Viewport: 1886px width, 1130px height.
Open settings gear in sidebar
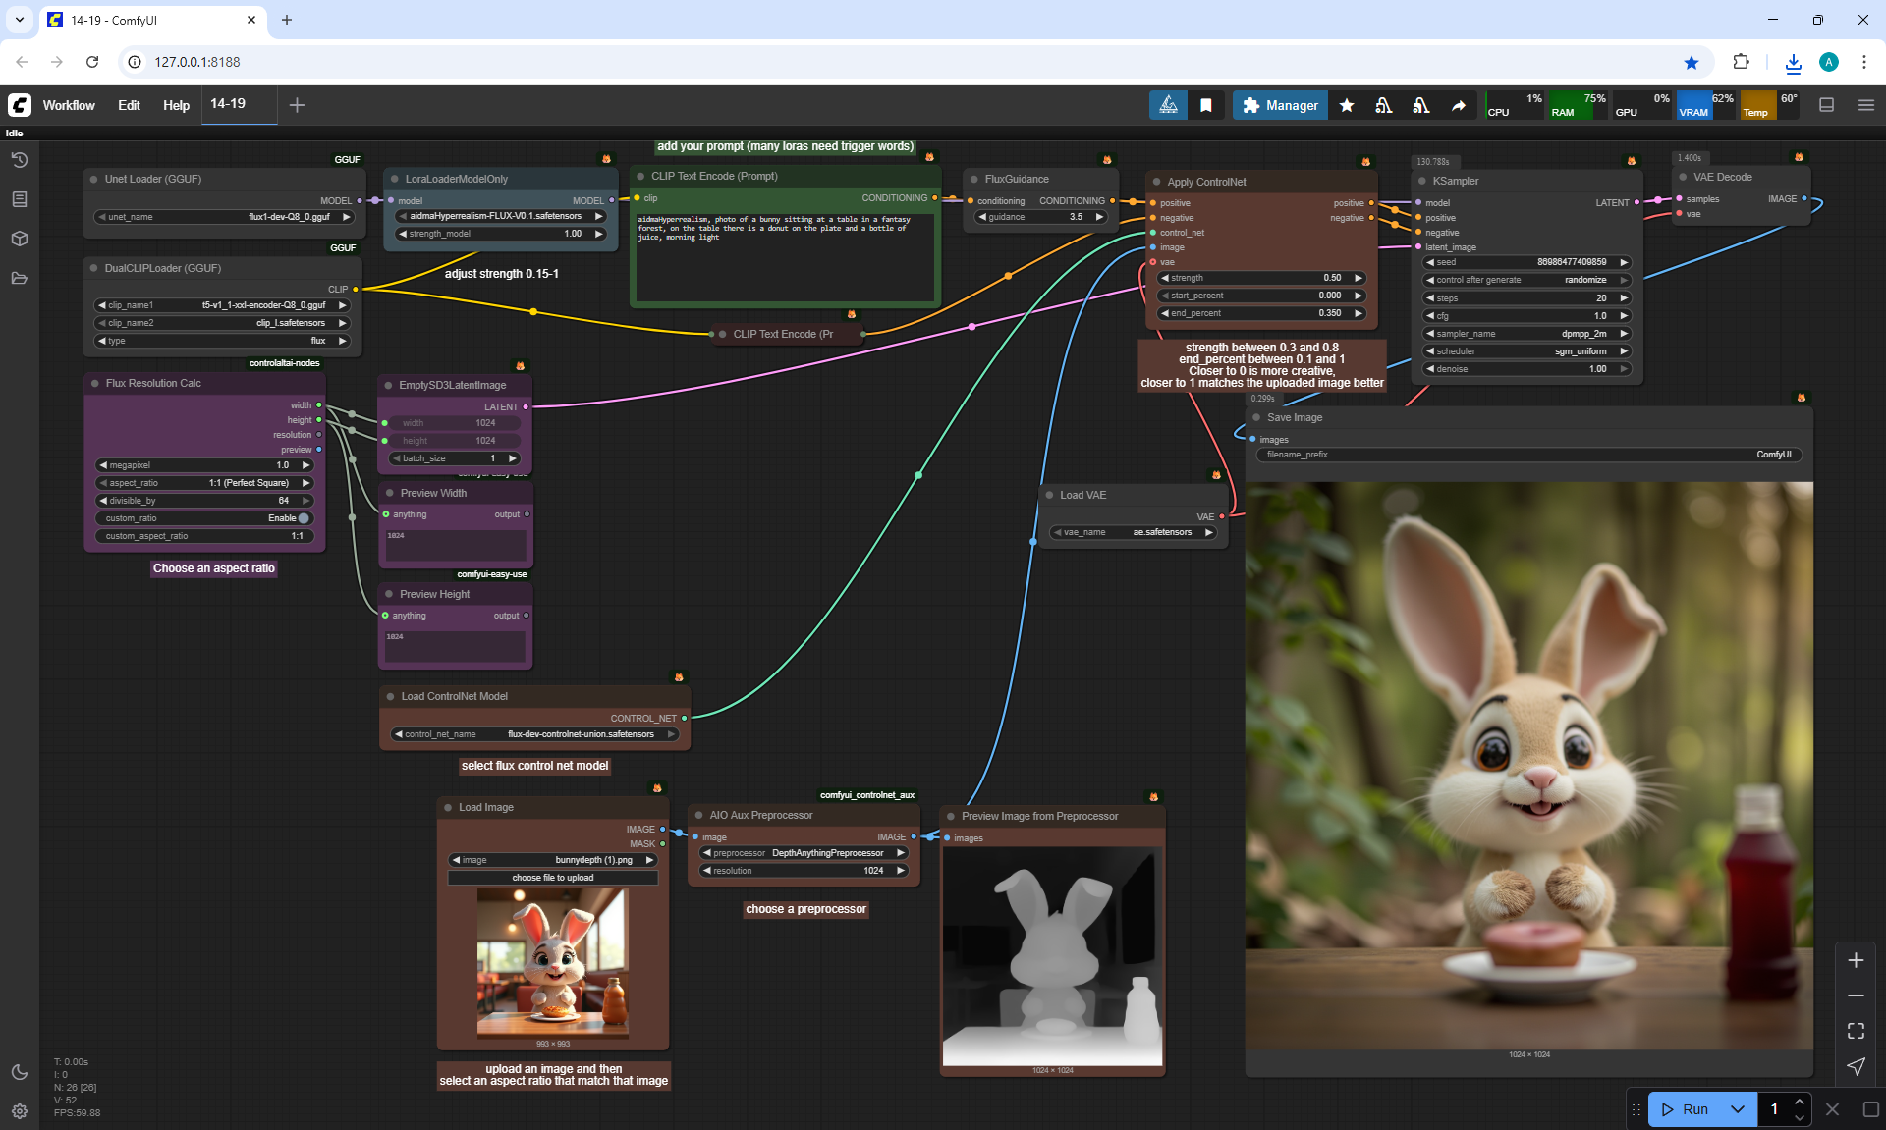coord(19,1111)
